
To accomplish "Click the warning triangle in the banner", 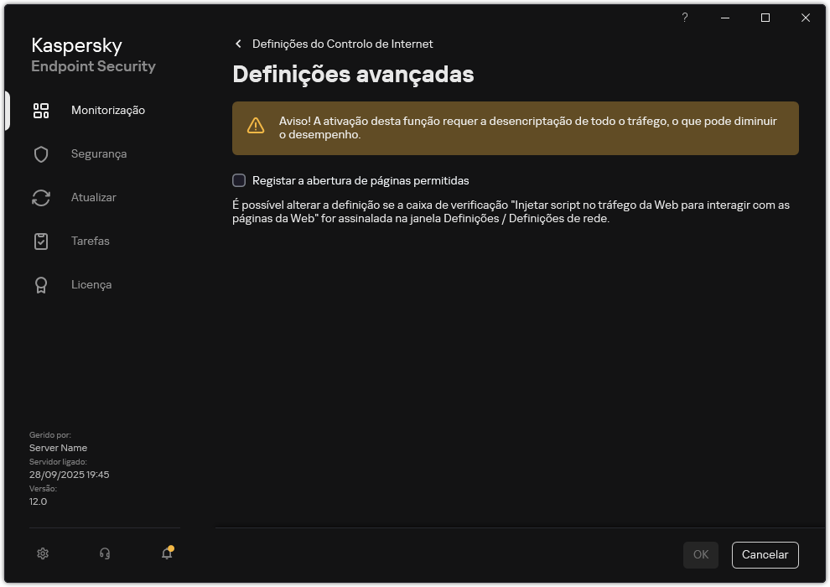I will tap(256, 123).
